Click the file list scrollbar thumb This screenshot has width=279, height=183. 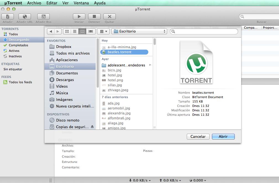point(155,42)
